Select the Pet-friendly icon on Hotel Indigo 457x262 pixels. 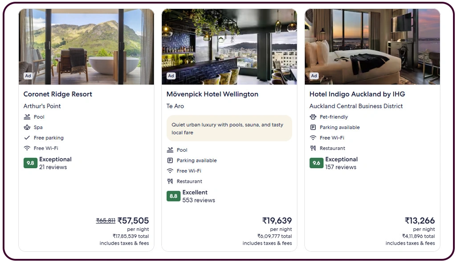(x=314, y=117)
